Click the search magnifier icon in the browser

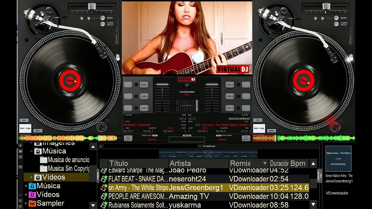pos(101,146)
